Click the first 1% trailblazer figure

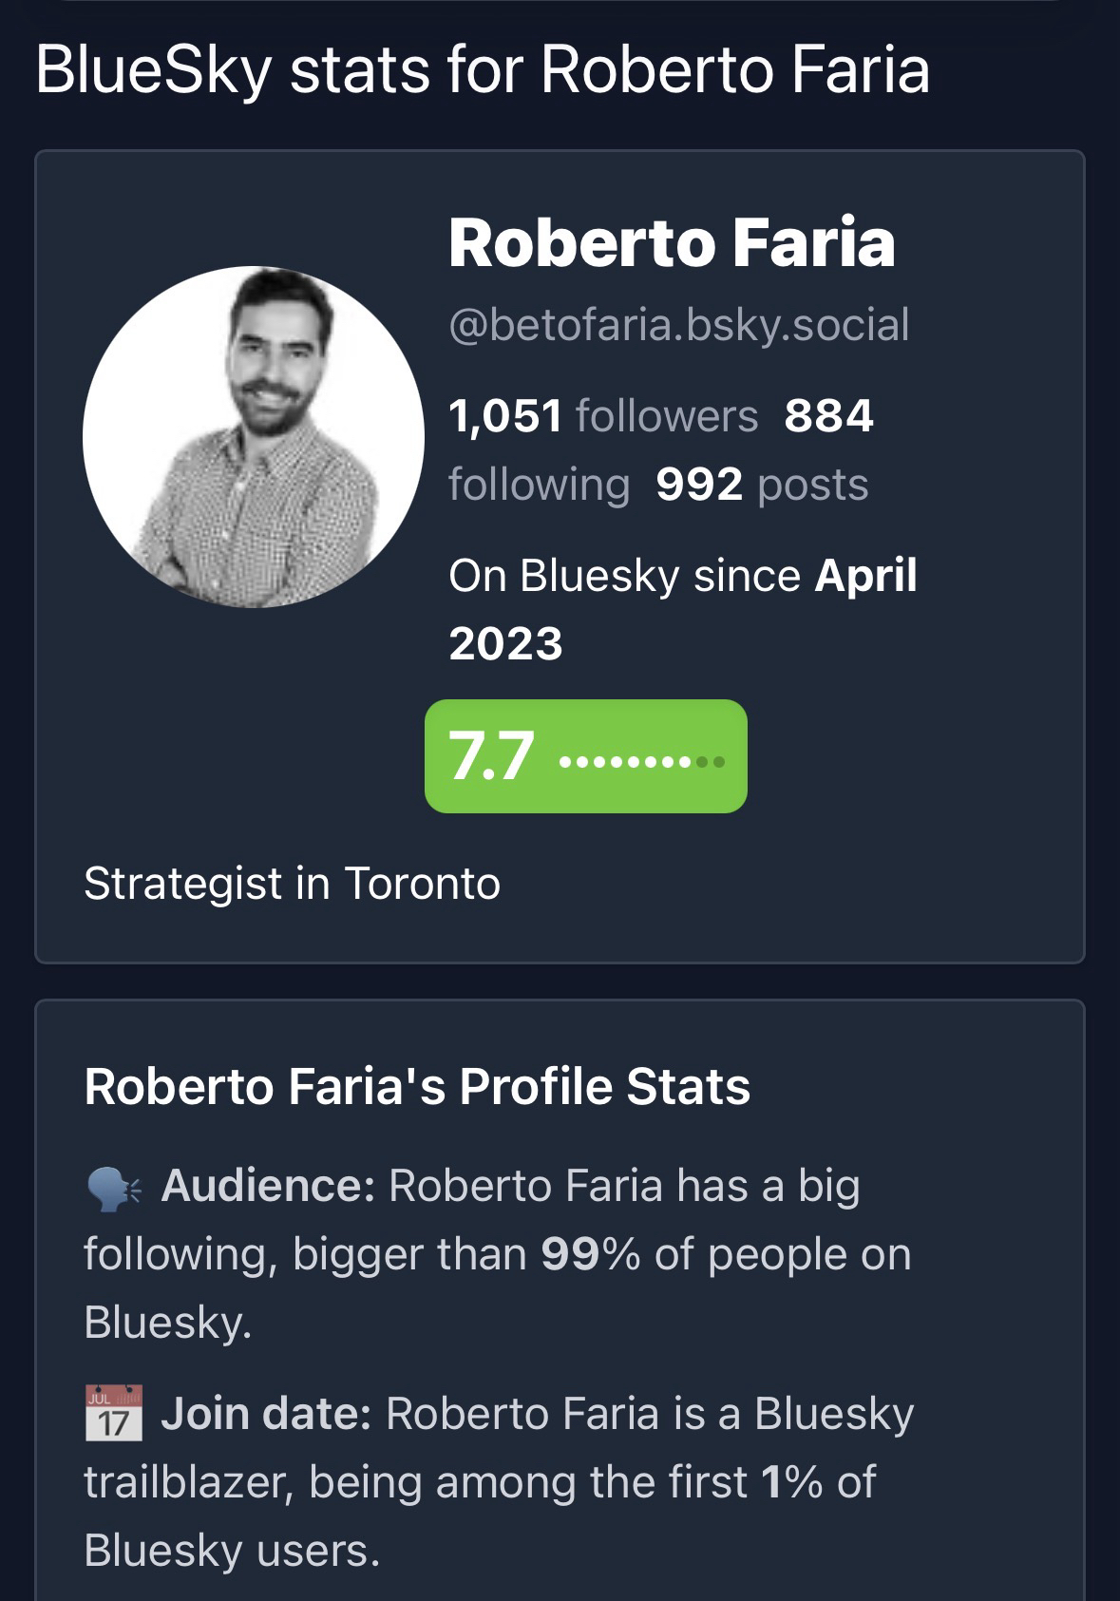(x=790, y=1482)
